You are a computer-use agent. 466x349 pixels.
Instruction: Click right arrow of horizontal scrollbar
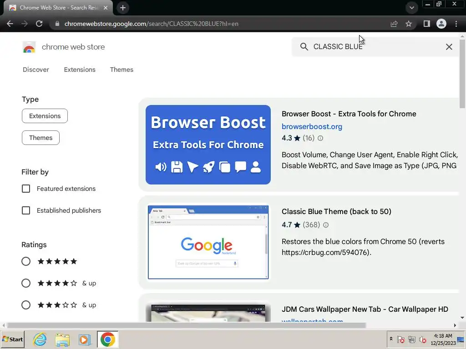tap(455, 325)
